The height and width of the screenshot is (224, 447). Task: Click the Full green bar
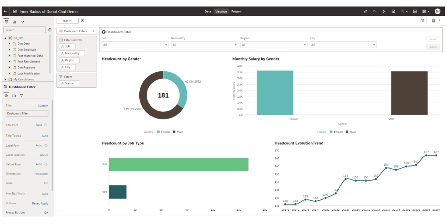point(178,164)
